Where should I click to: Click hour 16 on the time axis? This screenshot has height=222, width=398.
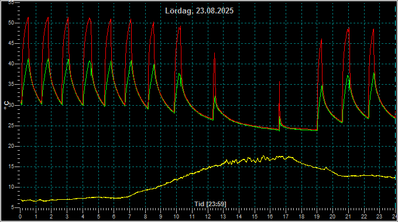pos(270,217)
